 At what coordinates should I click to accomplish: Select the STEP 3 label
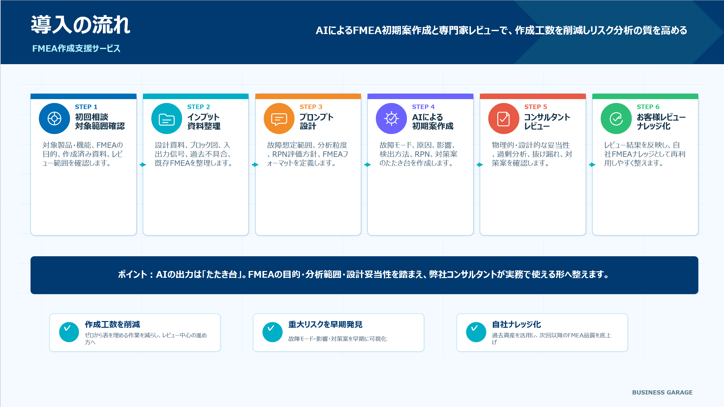[x=311, y=107]
